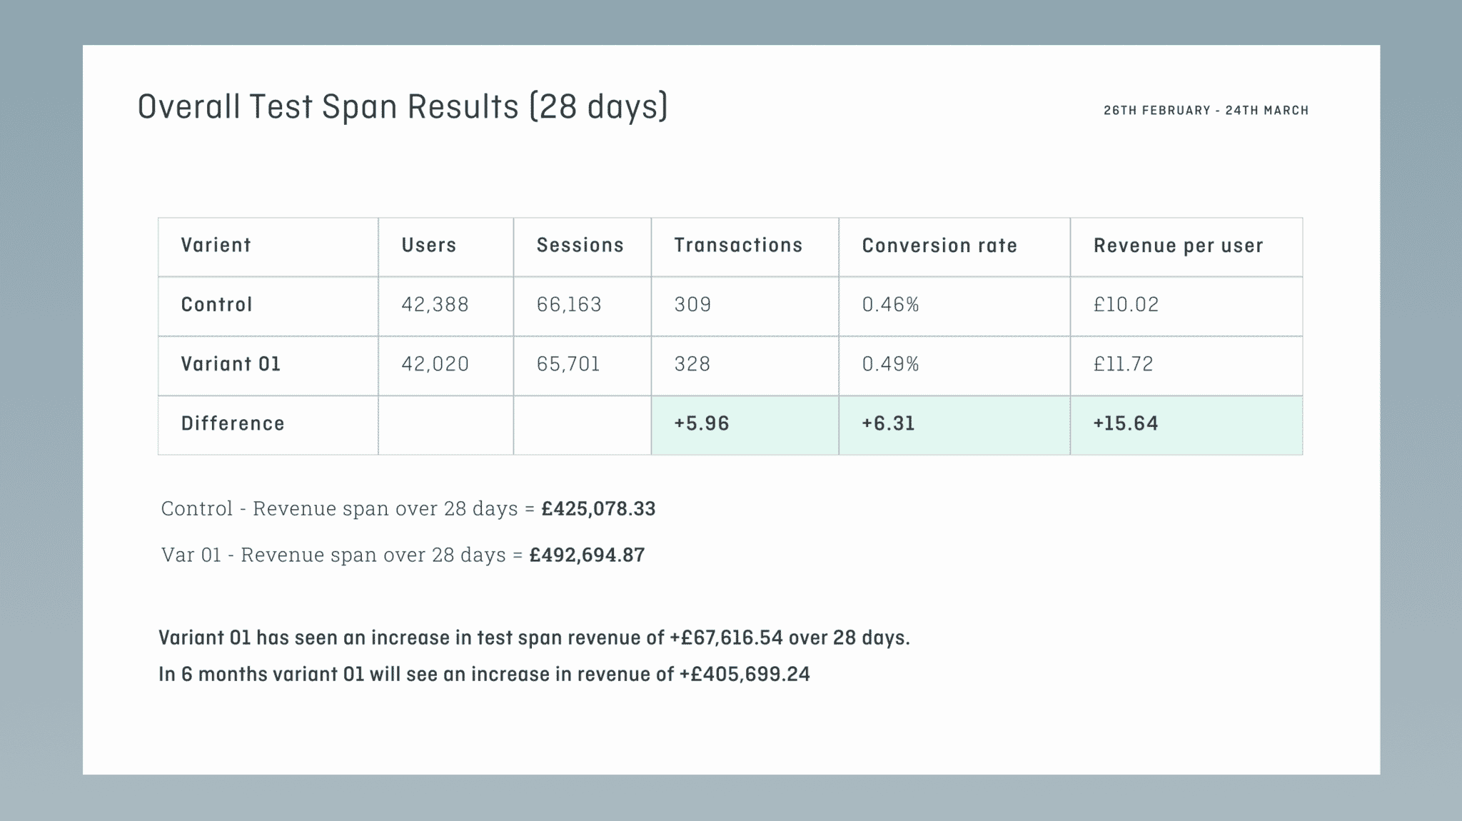Click the Control users value 42,388

pyautogui.click(x=435, y=305)
